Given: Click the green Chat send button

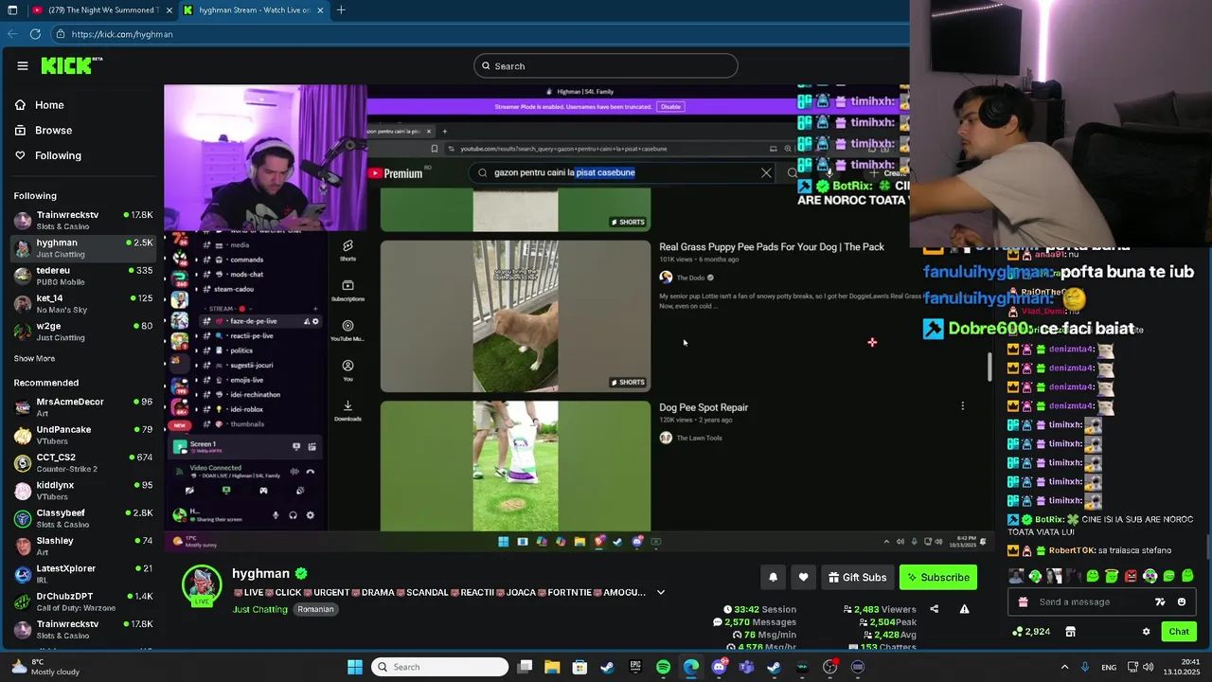Looking at the screenshot, I should coord(1179,632).
